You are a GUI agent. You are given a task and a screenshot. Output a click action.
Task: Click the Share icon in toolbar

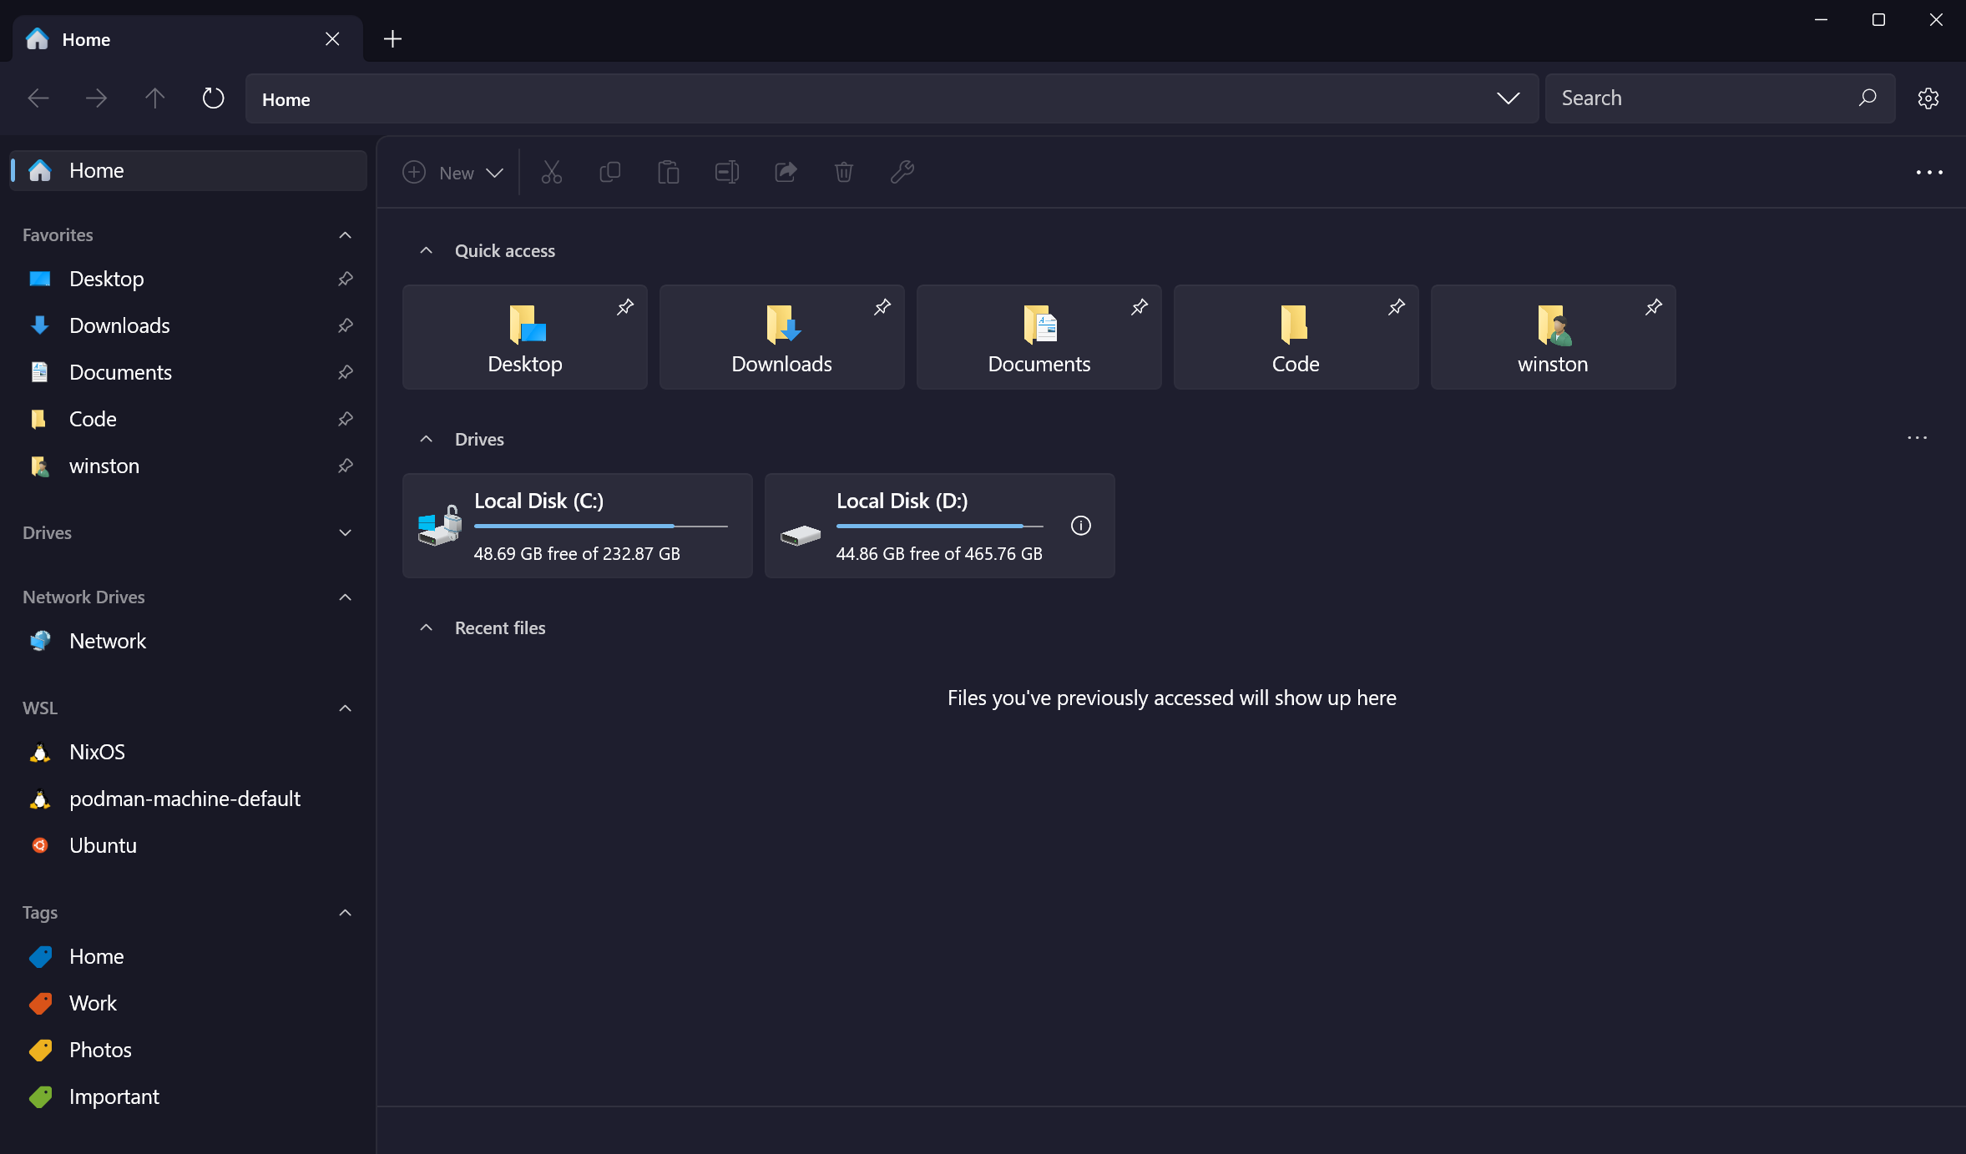pos(786,172)
